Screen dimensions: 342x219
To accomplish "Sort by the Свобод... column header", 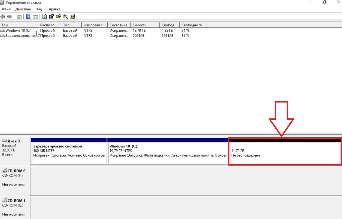I will [x=170, y=25].
